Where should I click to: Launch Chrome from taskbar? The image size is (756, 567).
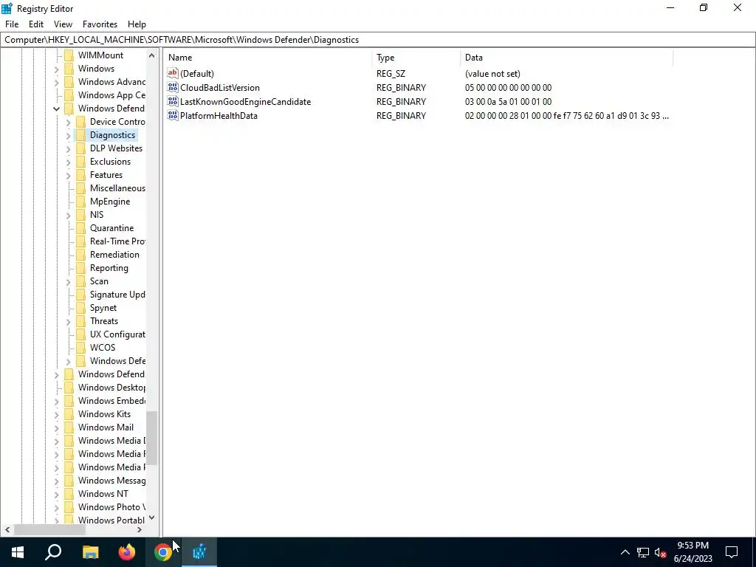pos(163,552)
